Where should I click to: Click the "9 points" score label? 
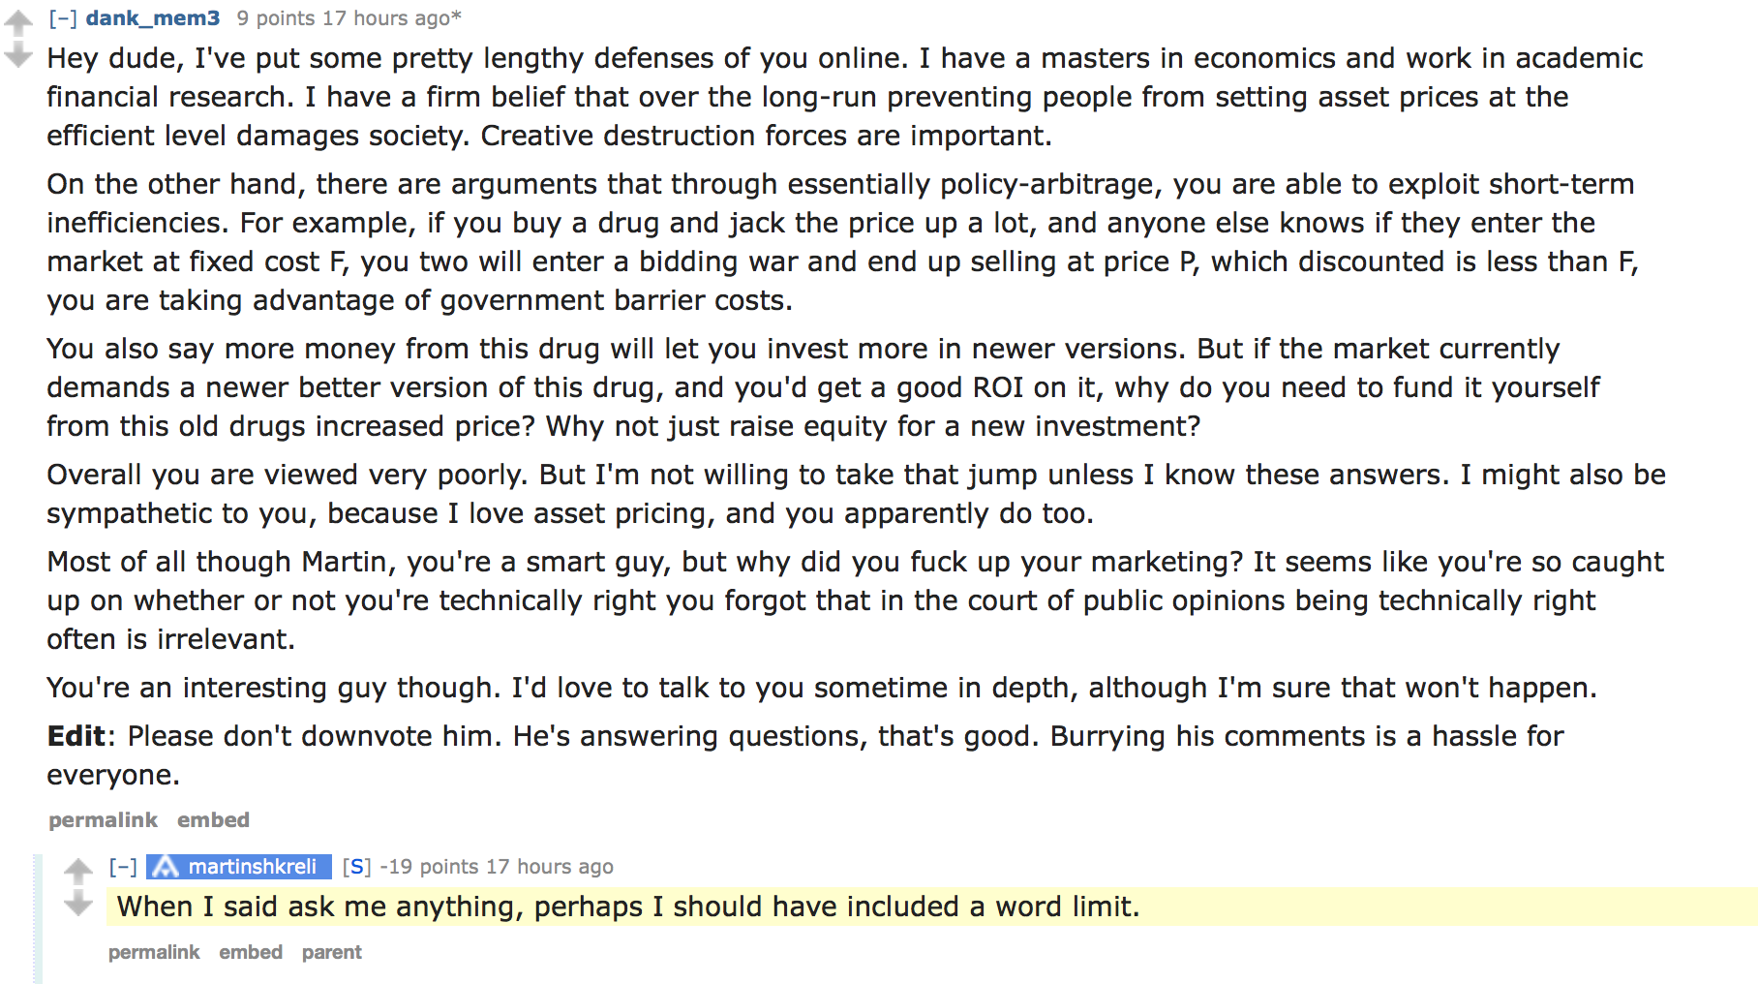(x=276, y=18)
